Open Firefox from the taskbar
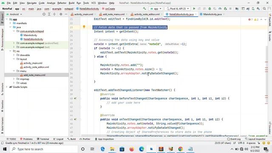Image resolution: width=272 pixels, height=153 pixels. click(x=132, y=149)
